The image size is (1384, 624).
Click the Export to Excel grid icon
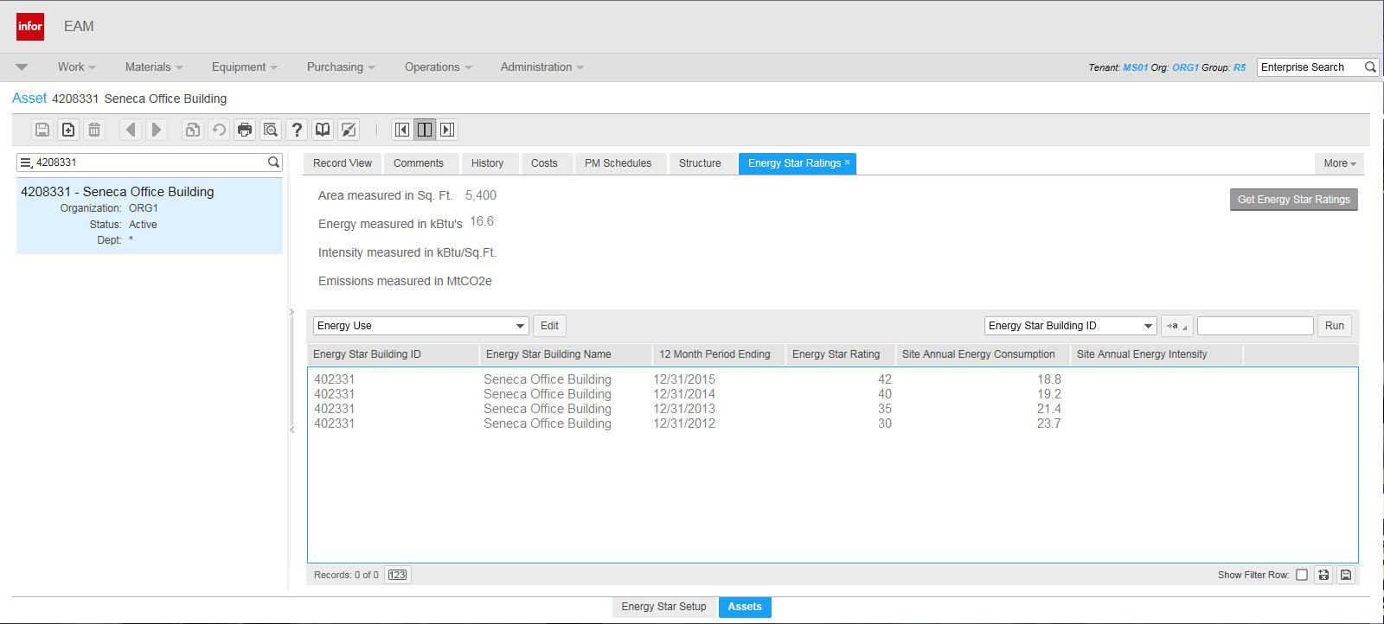coord(1323,575)
